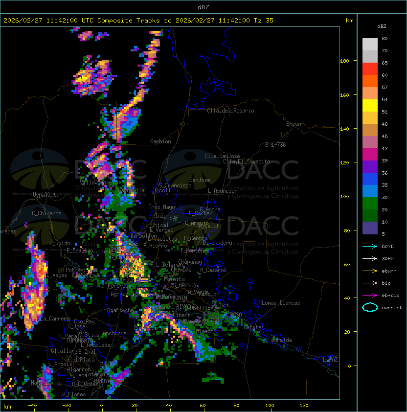
Task: Click the L_Asuncion place label
Action: coord(223,191)
